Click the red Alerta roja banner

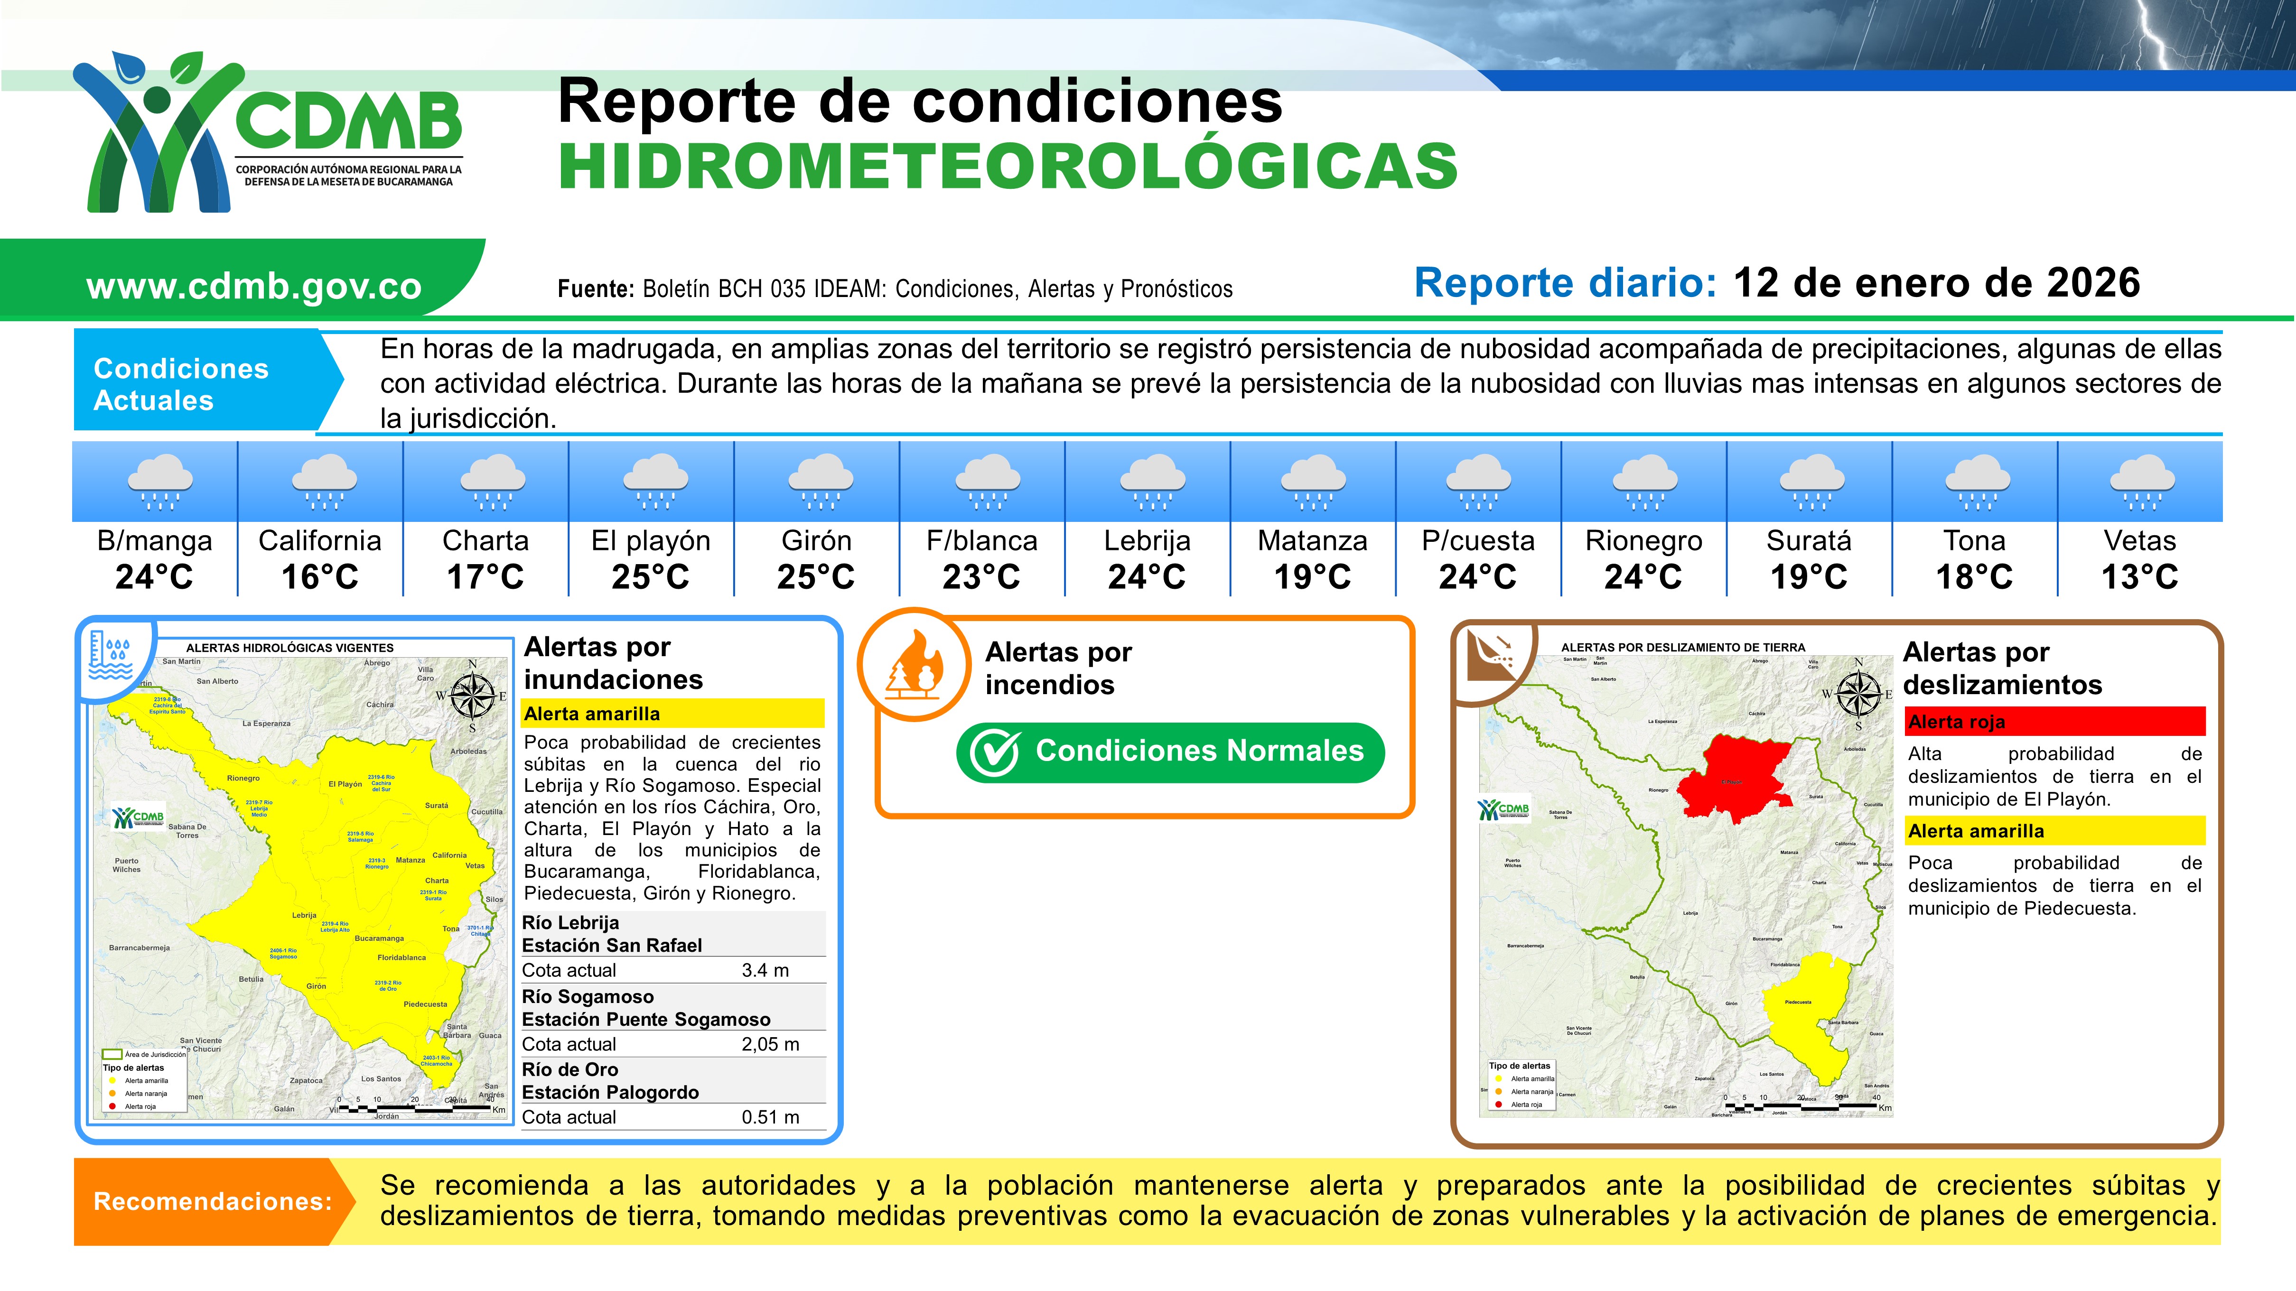tap(2055, 722)
